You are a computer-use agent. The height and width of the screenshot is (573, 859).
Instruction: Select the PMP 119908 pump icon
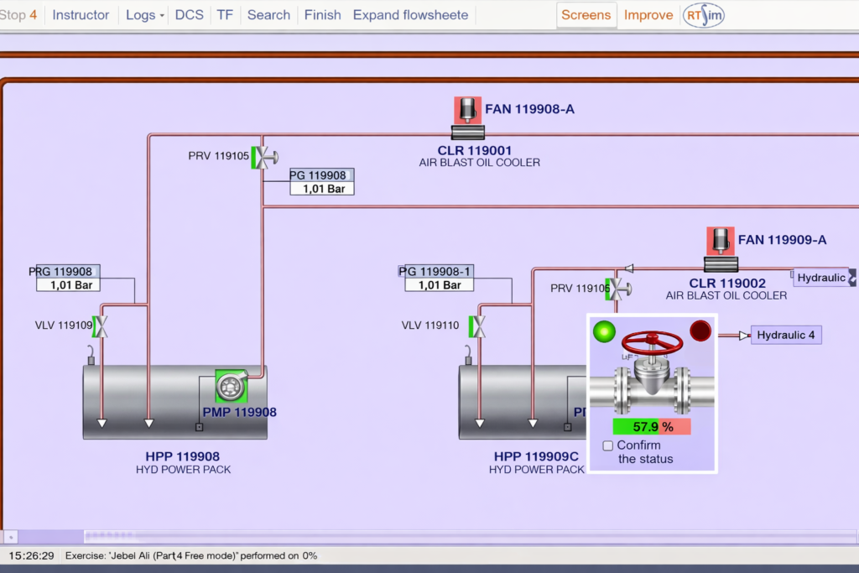point(229,386)
